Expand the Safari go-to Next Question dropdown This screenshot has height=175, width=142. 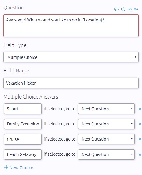point(106,109)
